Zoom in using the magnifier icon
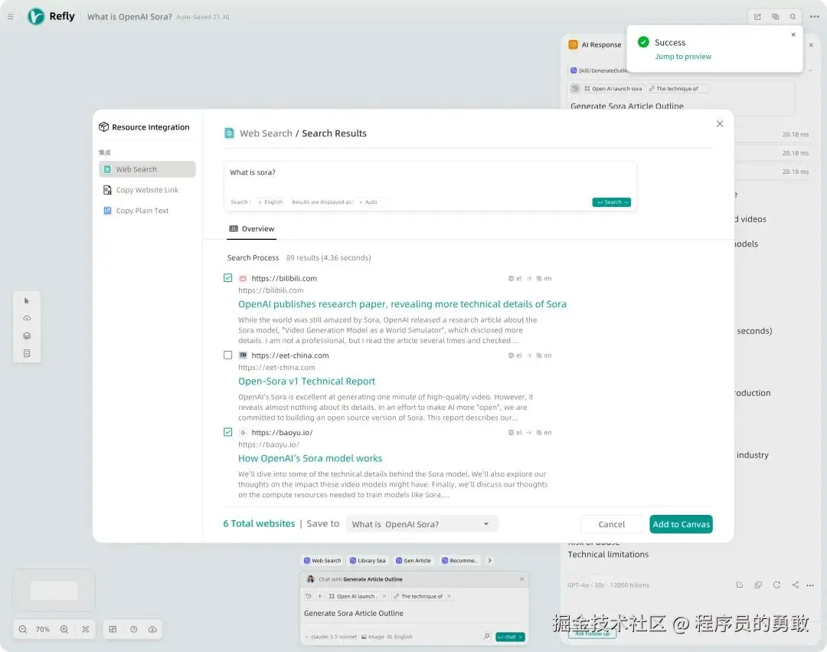 click(x=64, y=629)
